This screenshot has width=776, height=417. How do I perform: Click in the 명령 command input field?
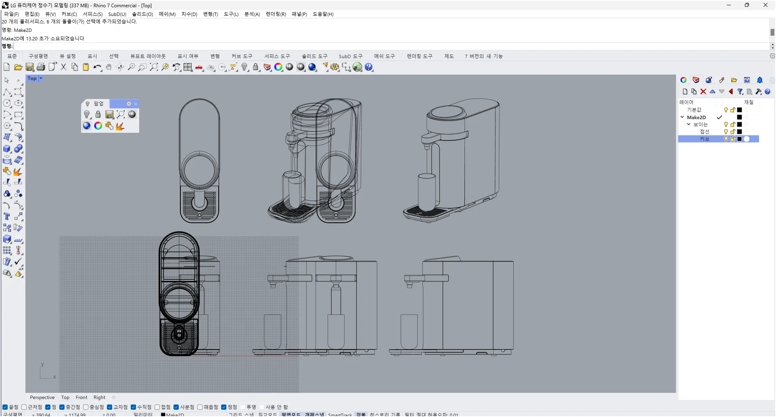(391, 46)
